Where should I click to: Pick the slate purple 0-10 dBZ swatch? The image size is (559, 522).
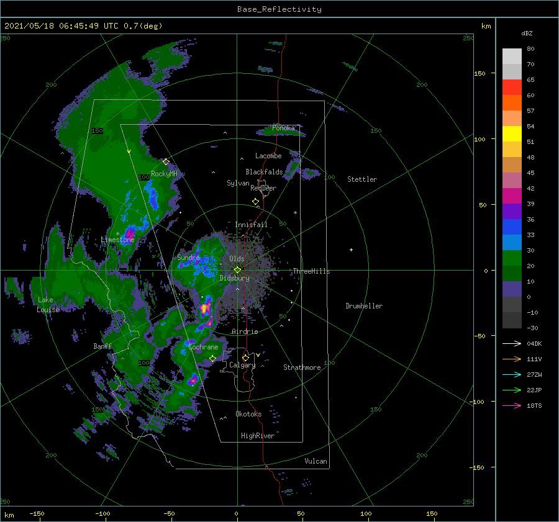pyautogui.click(x=512, y=289)
